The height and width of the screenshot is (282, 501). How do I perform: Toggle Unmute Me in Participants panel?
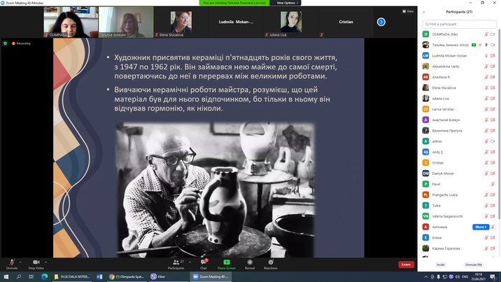(x=474, y=265)
